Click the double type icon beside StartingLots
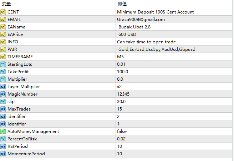 point(3,64)
